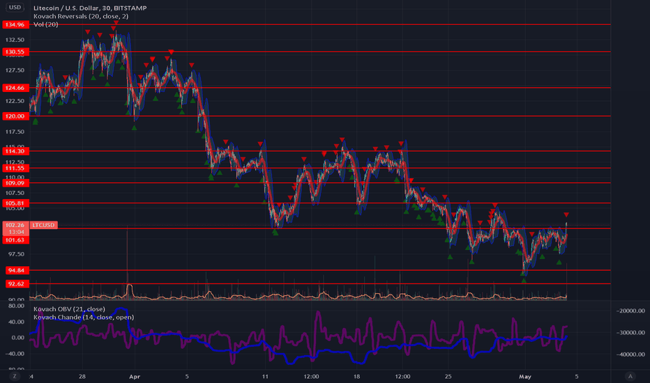
Task: Select the 92.62 horizontal line label
Action: coord(17,283)
